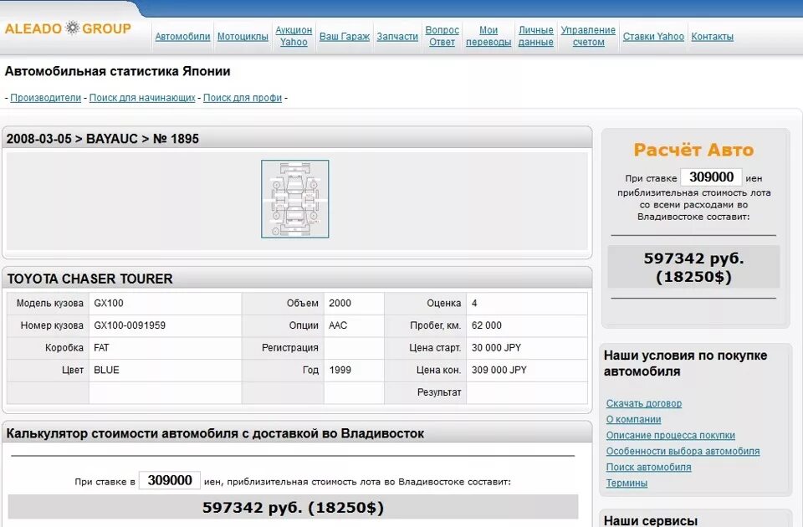Click the bid field in the Vladivostok calculator
Screen dimensions: 803x527
pyautogui.click(x=170, y=480)
